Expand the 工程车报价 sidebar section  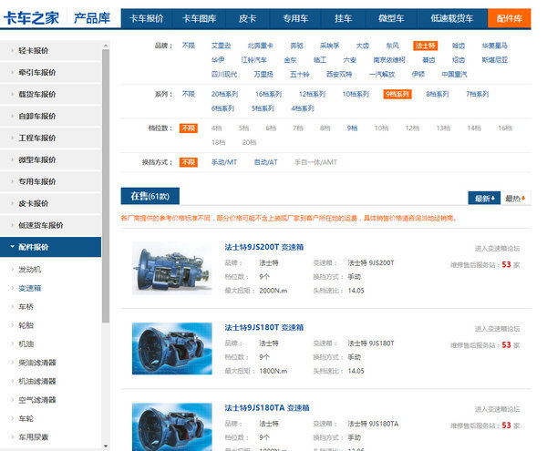point(50,138)
